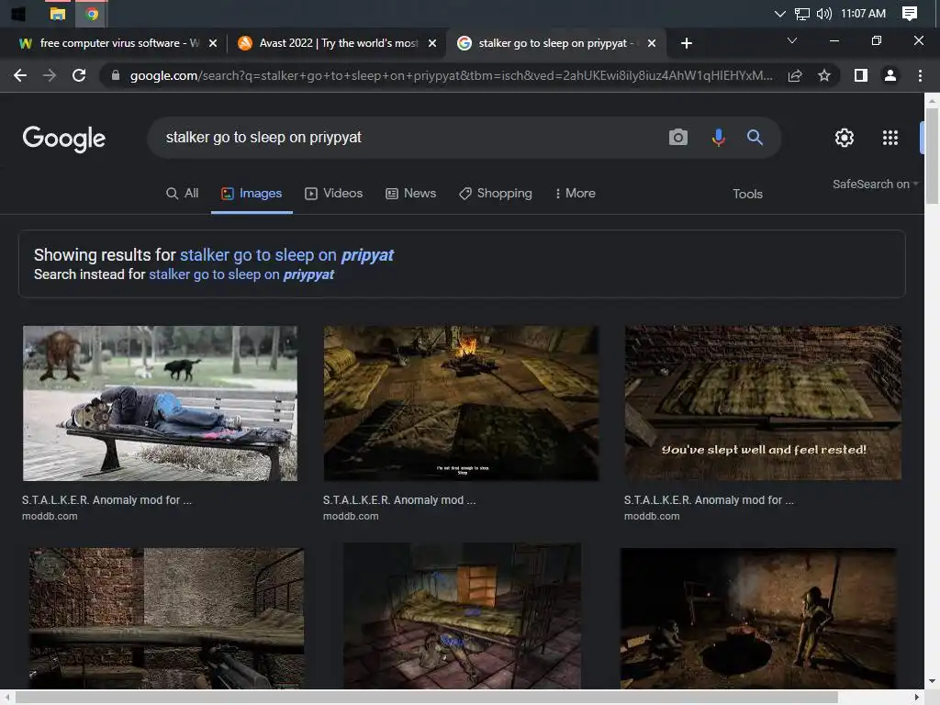This screenshot has width=940, height=705.
Task: Open the browser side panel
Action: click(x=861, y=75)
